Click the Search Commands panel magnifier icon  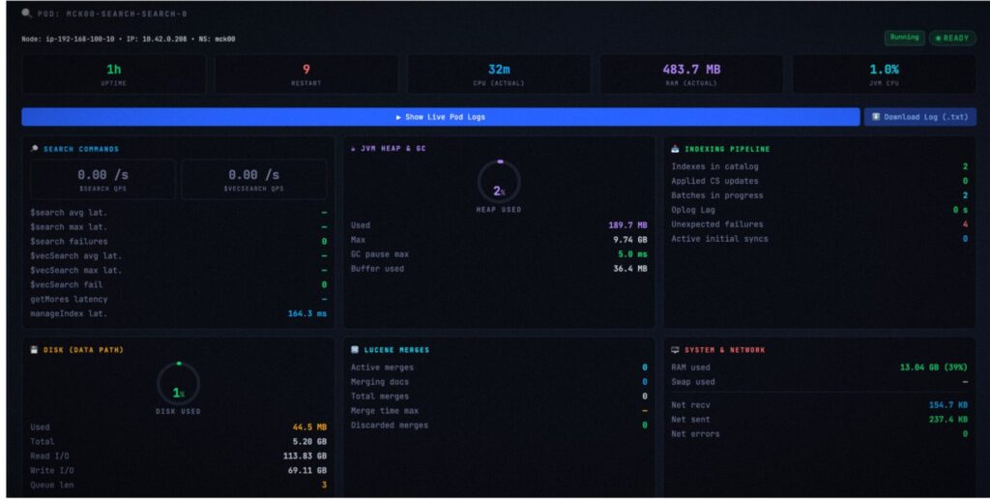point(35,149)
